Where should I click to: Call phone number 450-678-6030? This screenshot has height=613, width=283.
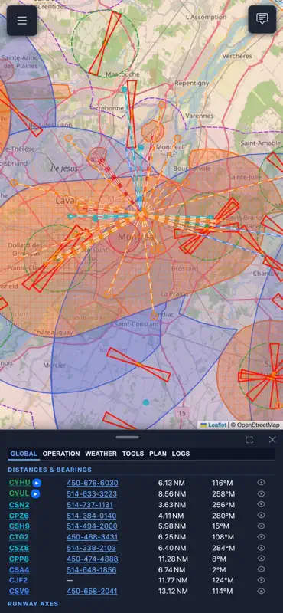93,483
